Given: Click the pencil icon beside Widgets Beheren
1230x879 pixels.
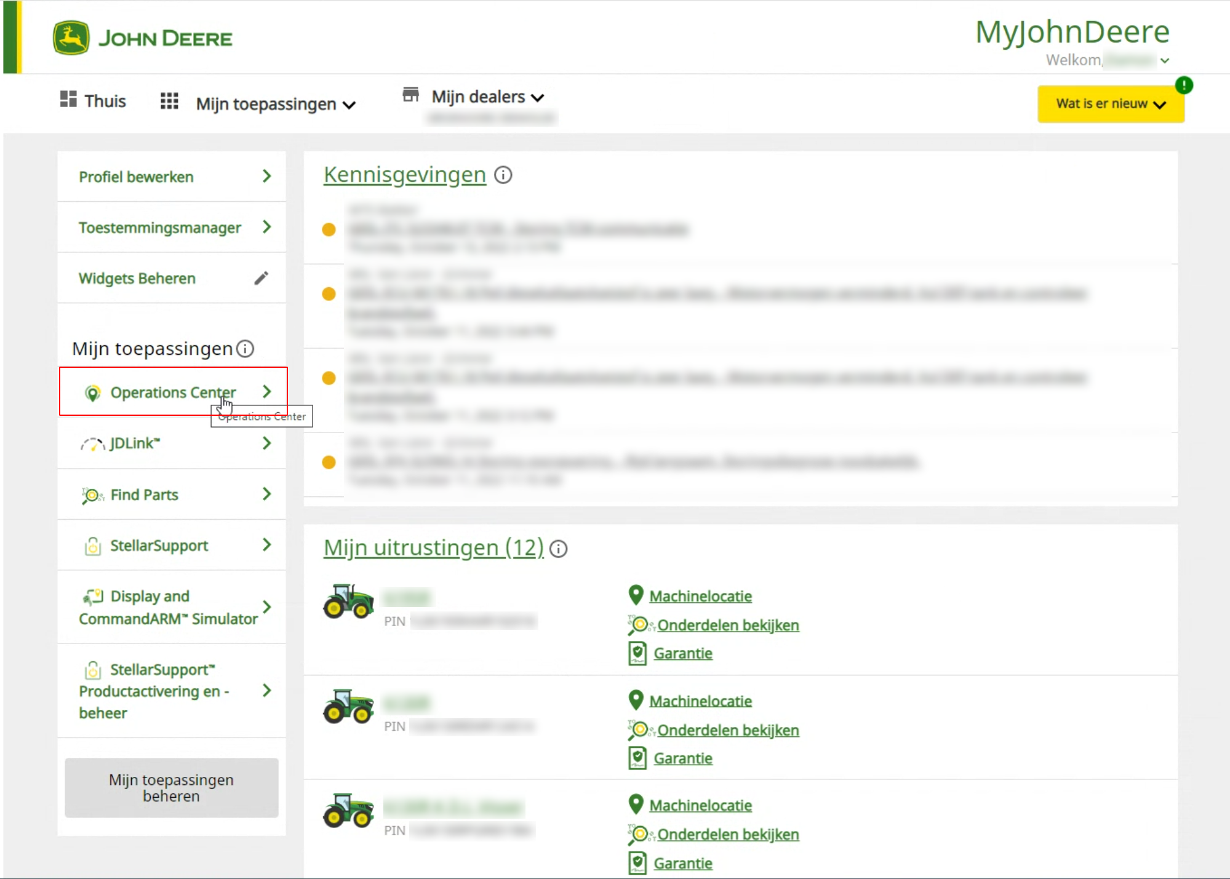Looking at the screenshot, I should coord(261,278).
